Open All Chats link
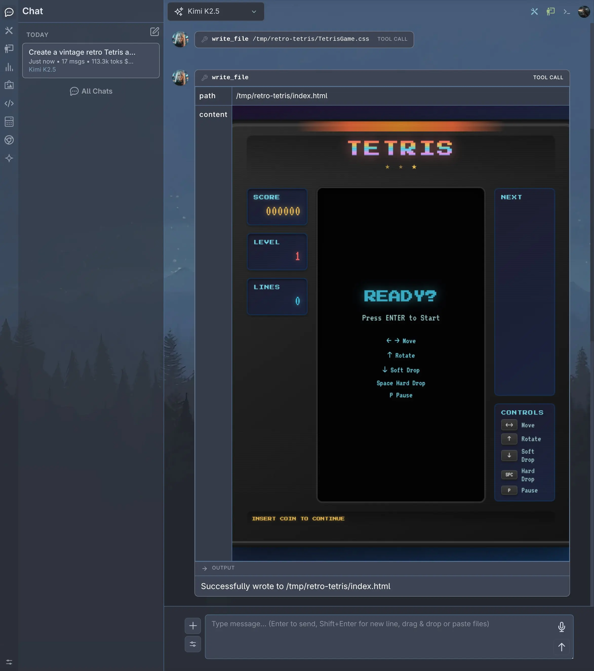This screenshot has width=594, height=671. coord(91,91)
